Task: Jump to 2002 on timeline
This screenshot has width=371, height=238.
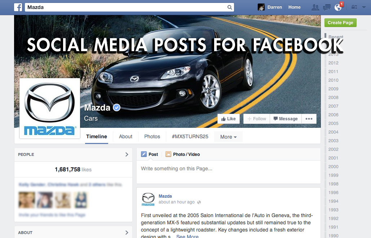Action: click(334, 149)
